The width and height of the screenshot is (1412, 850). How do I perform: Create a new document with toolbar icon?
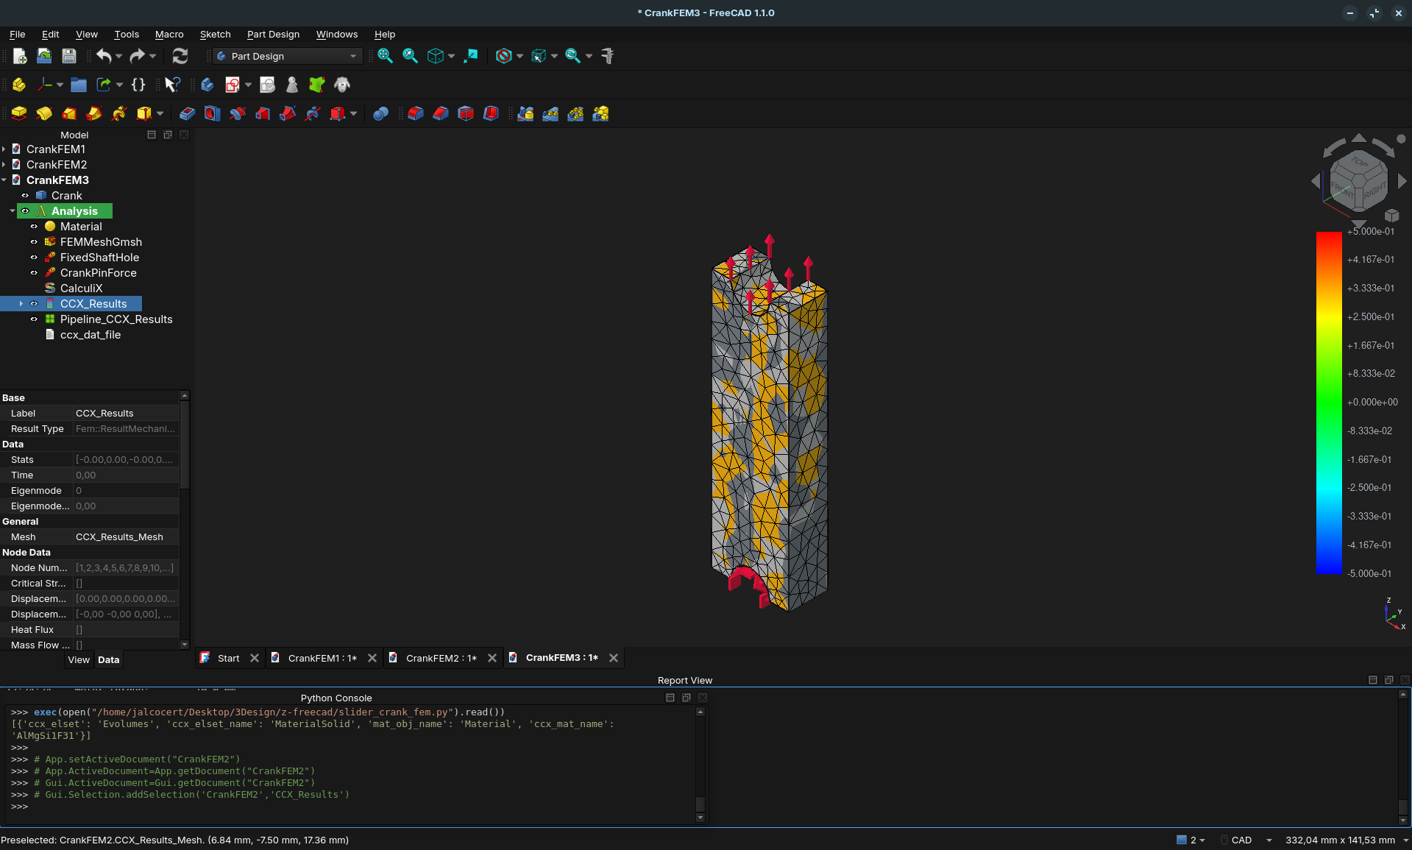(x=20, y=56)
